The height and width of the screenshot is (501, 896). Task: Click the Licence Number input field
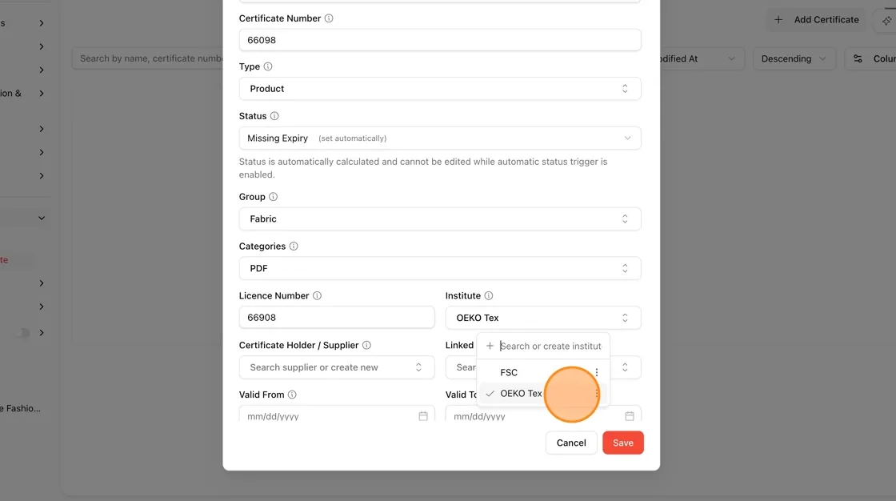pos(337,318)
